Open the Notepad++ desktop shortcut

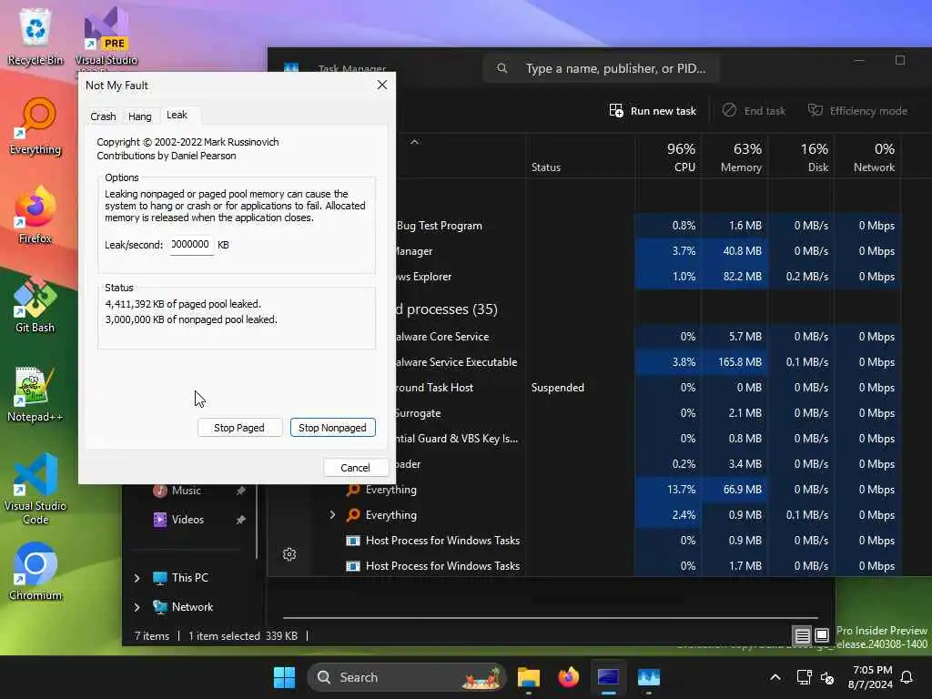pyautogui.click(x=35, y=393)
